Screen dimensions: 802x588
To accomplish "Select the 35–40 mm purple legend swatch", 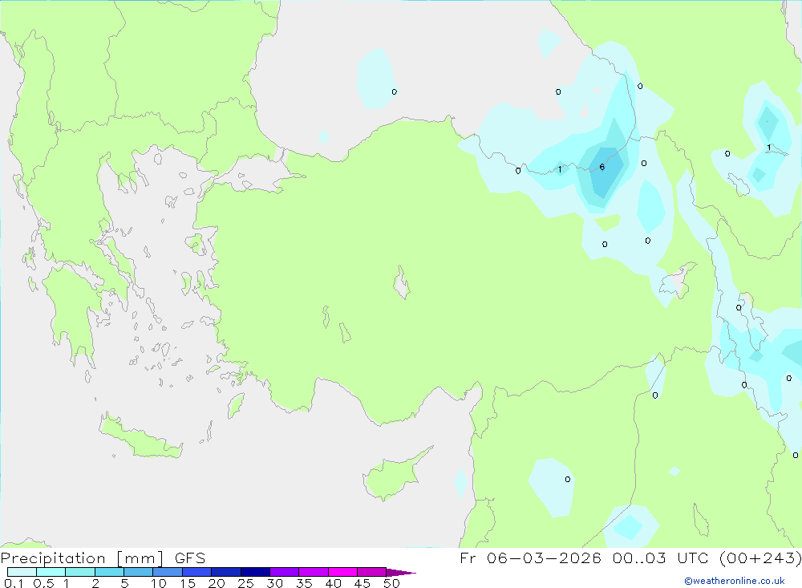I will (x=313, y=572).
